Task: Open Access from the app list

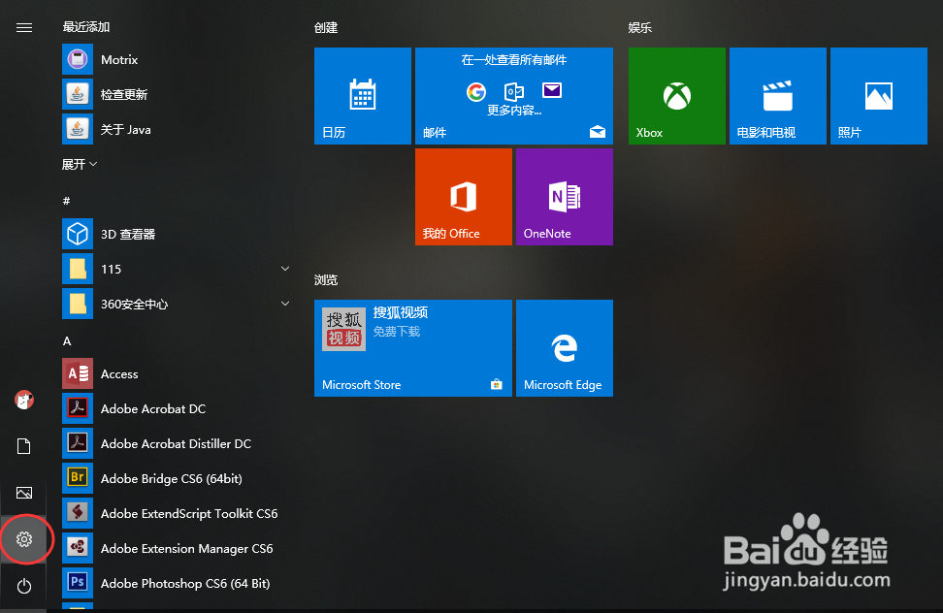Action: 177,373
